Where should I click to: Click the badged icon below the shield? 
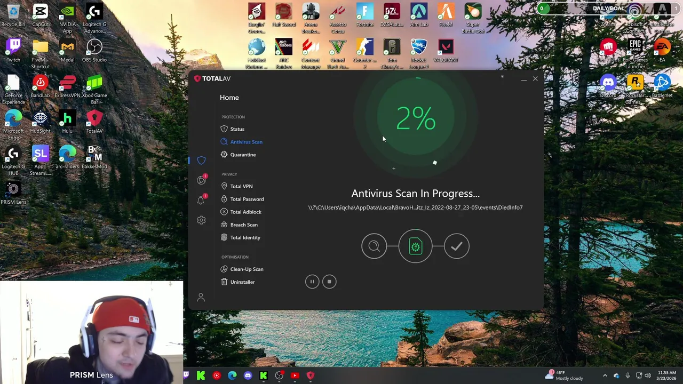pos(201,180)
